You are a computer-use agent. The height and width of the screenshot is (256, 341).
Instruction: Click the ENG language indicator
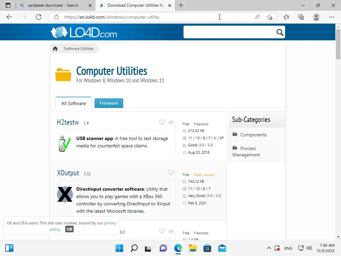(288, 248)
